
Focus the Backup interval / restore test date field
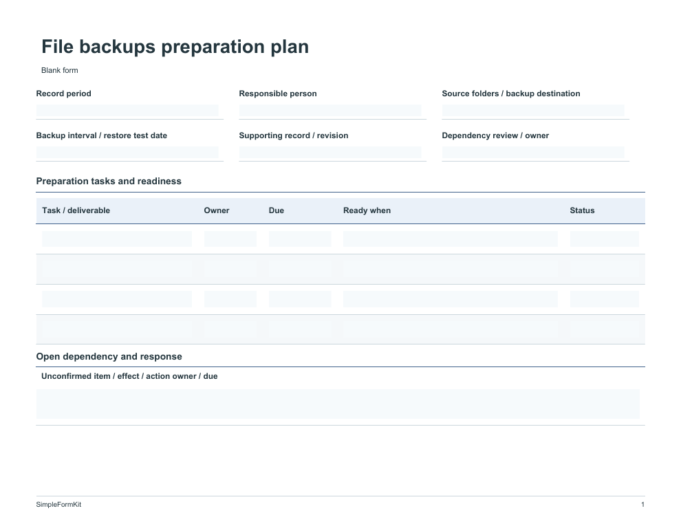pyautogui.click(x=127, y=153)
